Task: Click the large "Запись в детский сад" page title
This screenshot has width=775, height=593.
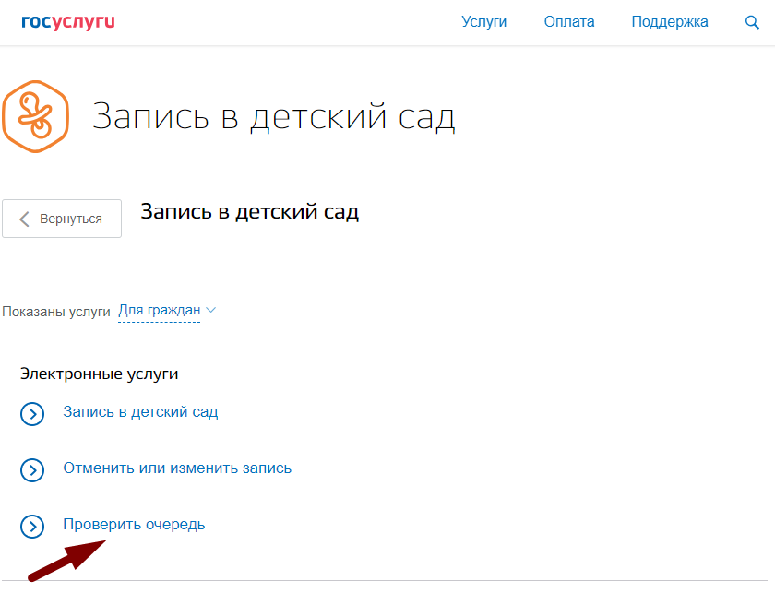Action: (274, 117)
